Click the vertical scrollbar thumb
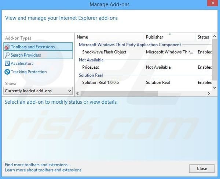The height and width of the screenshot is (179, 220). pyautogui.click(x=214, y=60)
